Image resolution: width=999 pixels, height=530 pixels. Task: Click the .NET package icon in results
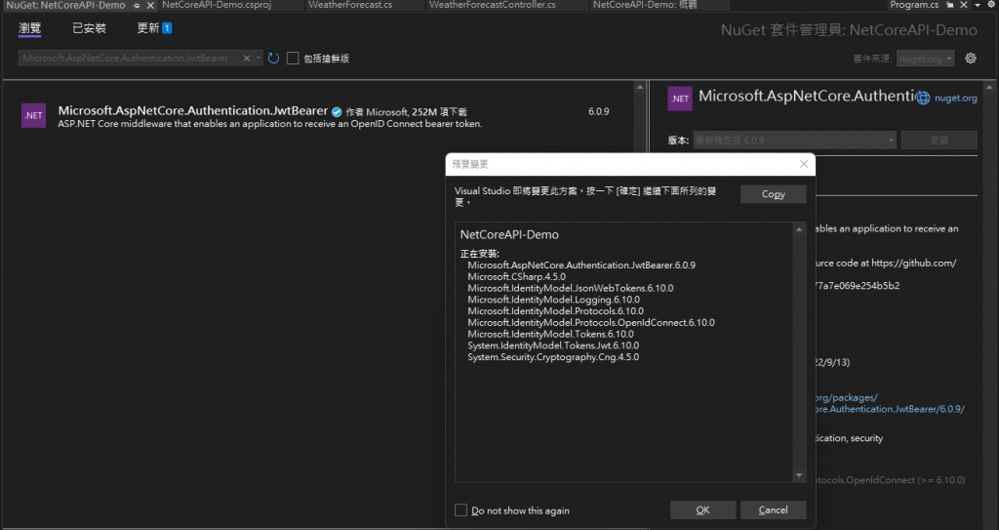click(33, 115)
